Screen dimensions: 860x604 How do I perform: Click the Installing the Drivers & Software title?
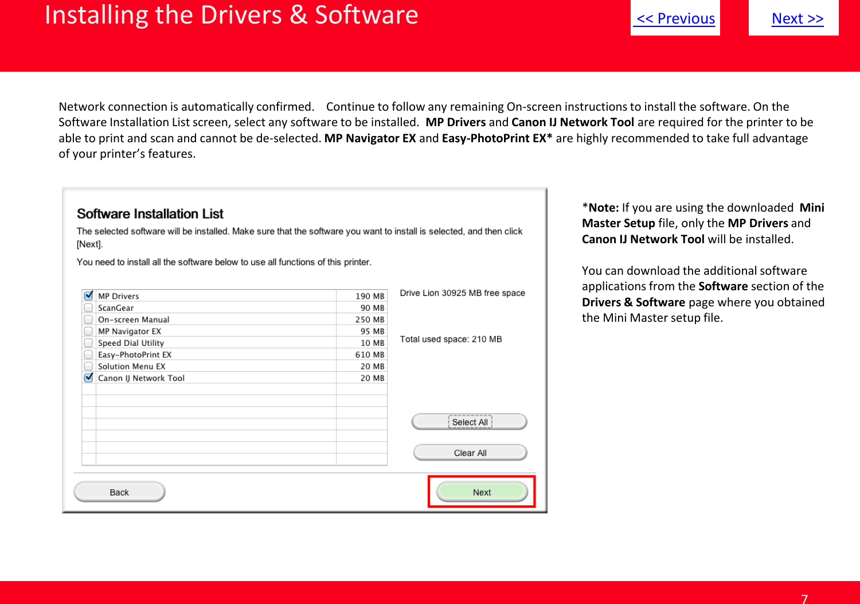[232, 15]
